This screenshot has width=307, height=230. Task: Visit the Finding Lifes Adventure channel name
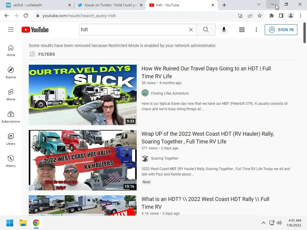click(x=170, y=93)
